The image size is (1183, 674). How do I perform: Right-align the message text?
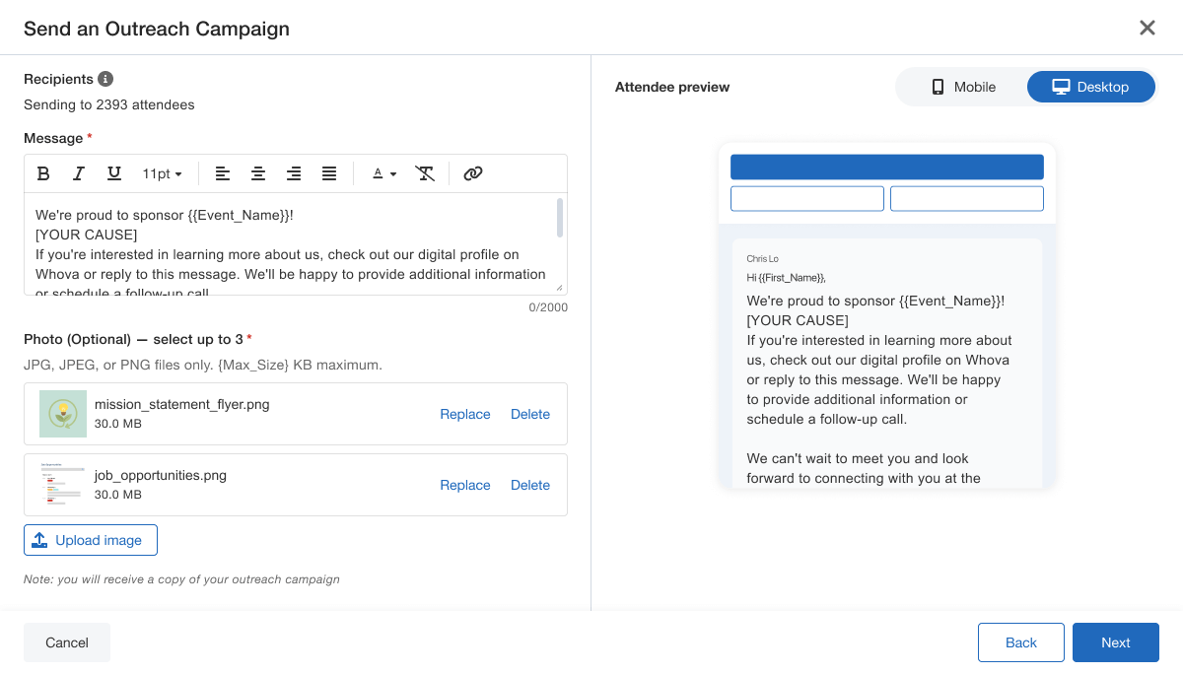tap(294, 173)
